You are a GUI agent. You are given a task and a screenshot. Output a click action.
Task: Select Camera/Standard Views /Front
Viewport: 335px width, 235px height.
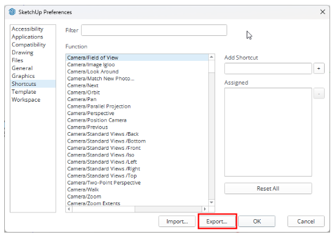click(137, 148)
